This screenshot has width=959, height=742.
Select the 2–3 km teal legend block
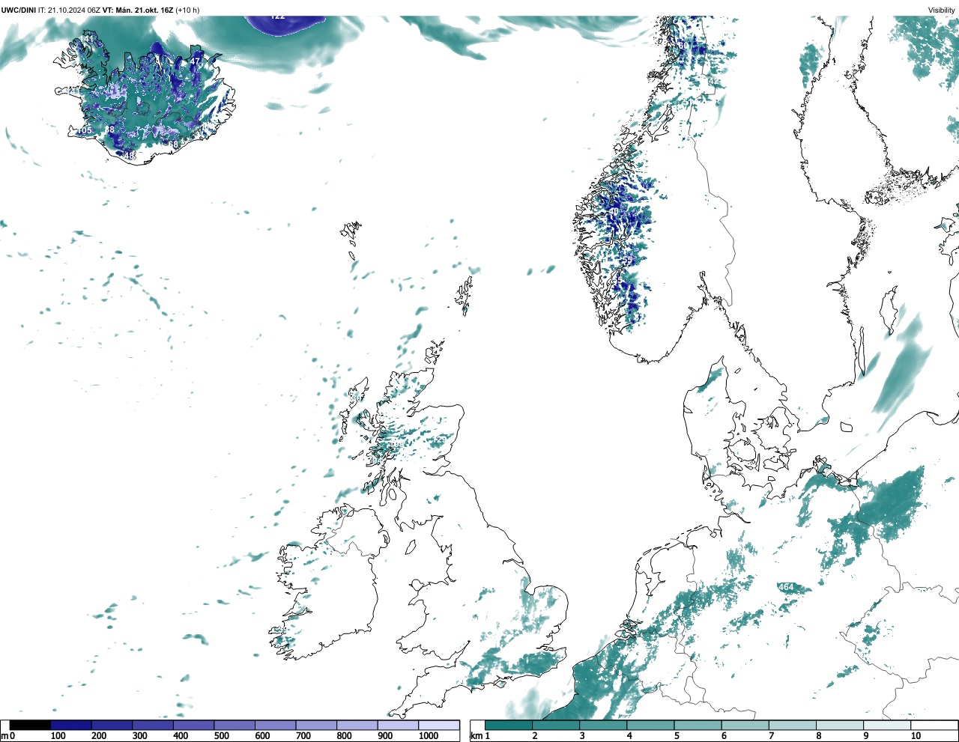556,725
